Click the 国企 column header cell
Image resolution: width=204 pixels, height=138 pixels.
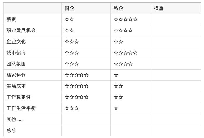click(69, 8)
